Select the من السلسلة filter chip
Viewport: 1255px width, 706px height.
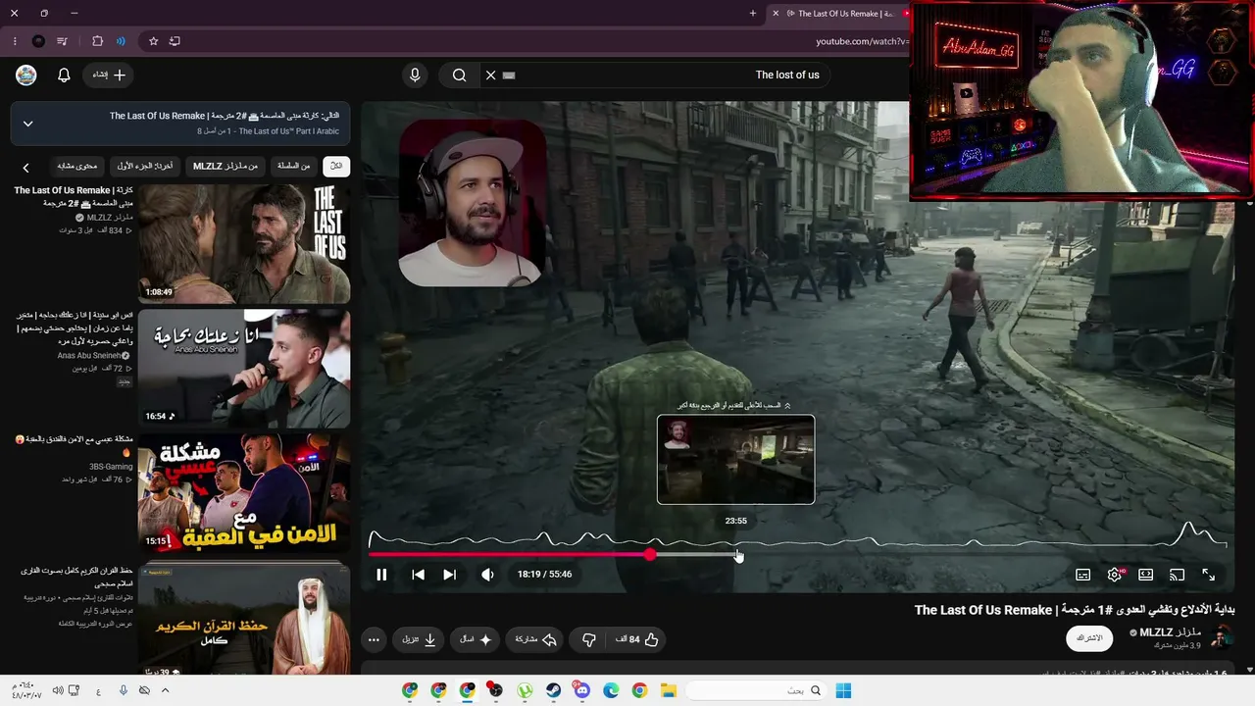tap(293, 167)
